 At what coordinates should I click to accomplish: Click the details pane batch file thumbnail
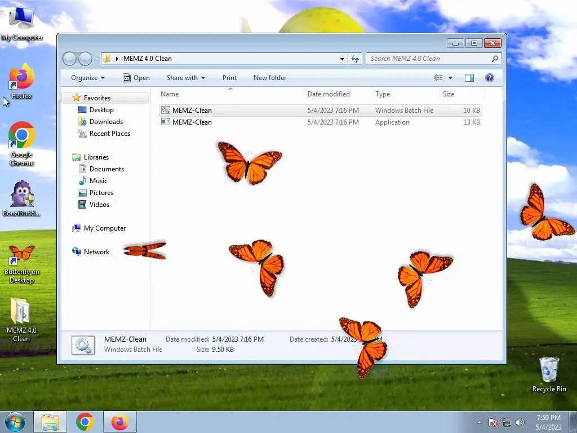(x=83, y=345)
